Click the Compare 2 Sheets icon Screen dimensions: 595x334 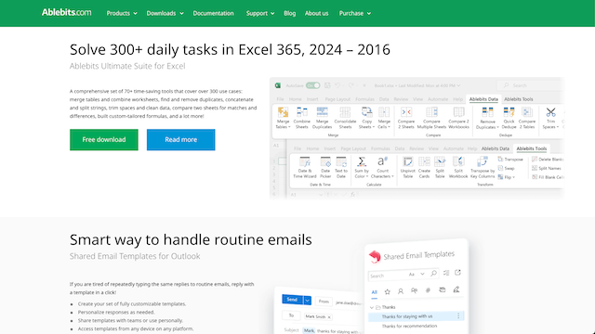406,112
